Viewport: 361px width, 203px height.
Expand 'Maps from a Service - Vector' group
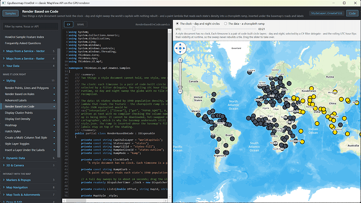[x=29, y=51]
